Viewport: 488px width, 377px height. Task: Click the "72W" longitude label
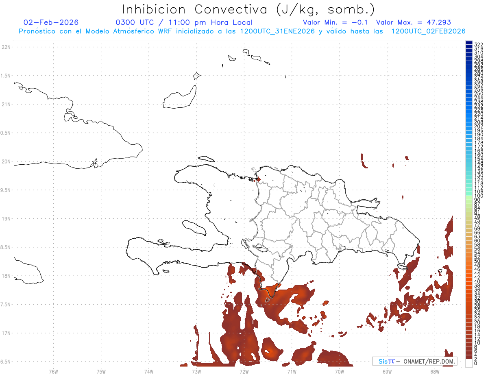244,371
